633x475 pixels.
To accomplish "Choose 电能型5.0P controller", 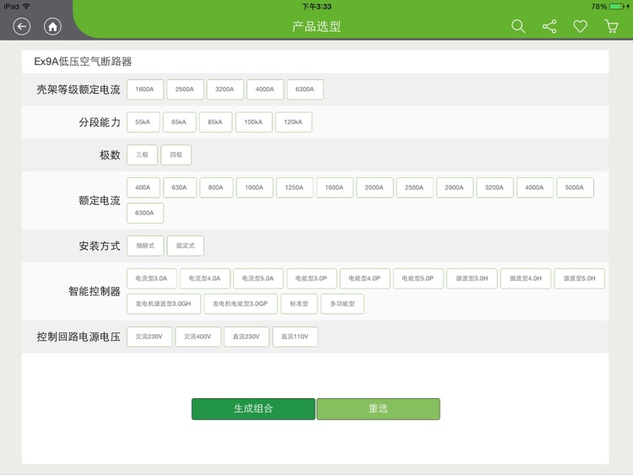I will (x=419, y=278).
